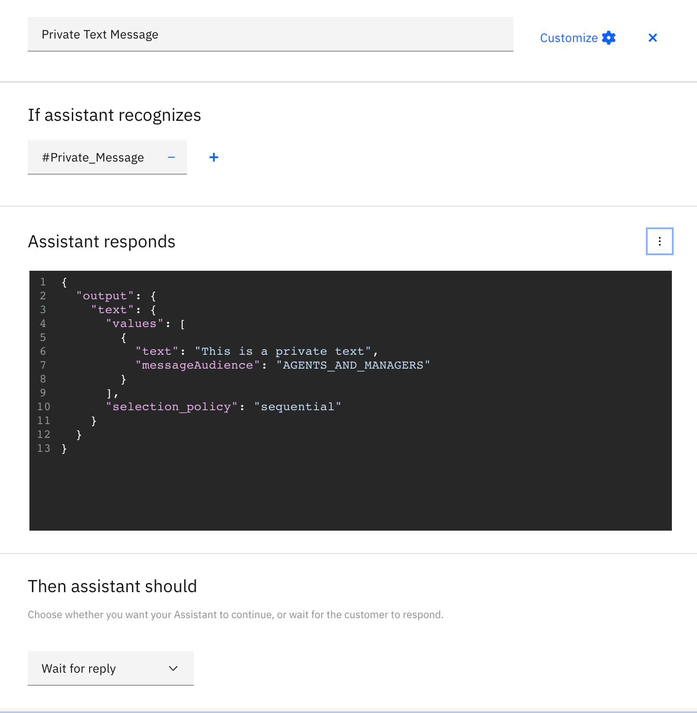
Task: Click the "messageAudience" key in JSON
Action: click(197, 365)
